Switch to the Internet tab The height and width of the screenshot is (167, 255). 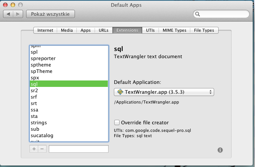click(45, 30)
